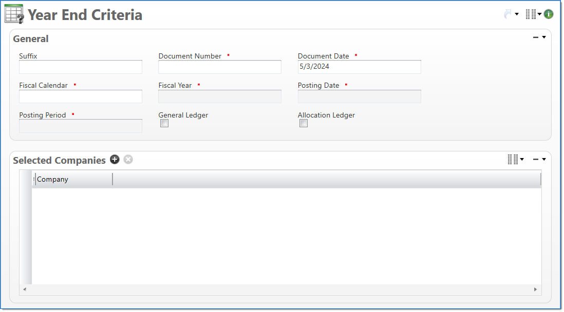Click the remove company X icon
This screenshot has width=564, height=312.
point(128,160)
